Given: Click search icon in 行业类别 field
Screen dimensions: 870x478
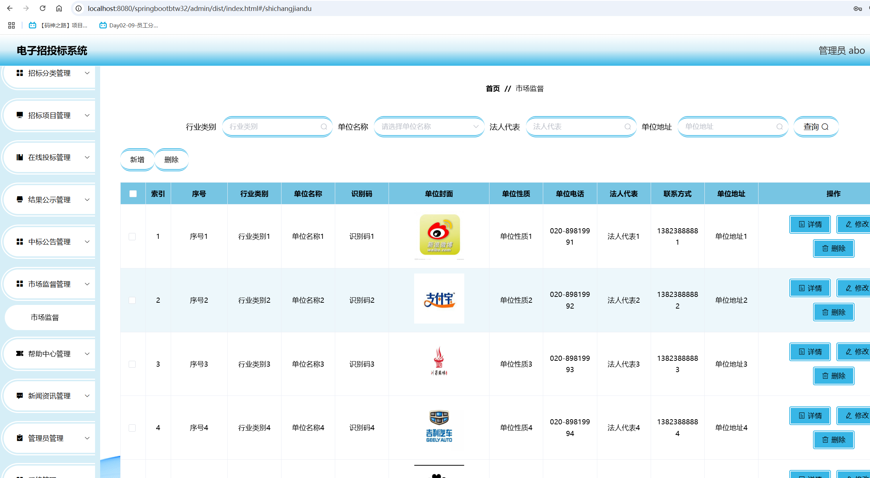Looking at the screenshot, I should 324,127.
